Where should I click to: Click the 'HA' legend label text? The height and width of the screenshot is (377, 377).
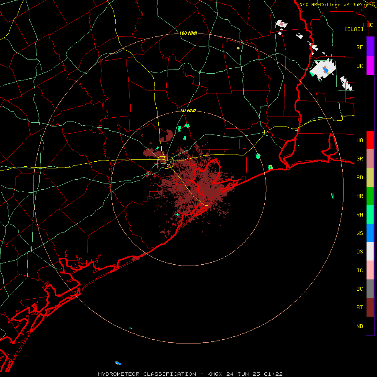click(359, 140)
